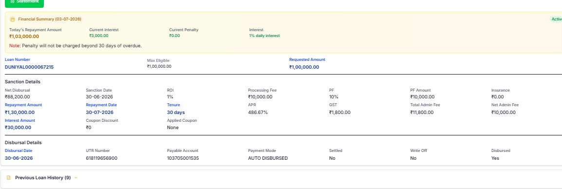Click Max Eligible value ₹1,00,000.00

(x=159, y=66)
